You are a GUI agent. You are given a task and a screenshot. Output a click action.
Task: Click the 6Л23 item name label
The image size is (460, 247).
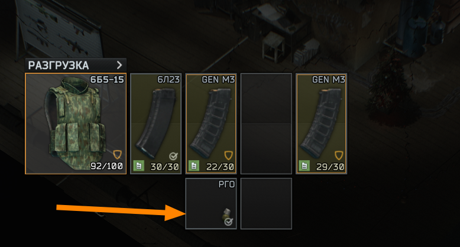pyautogui.click(x=169, y=80)
